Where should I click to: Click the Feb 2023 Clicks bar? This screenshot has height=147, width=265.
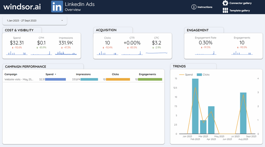(195, 106)
